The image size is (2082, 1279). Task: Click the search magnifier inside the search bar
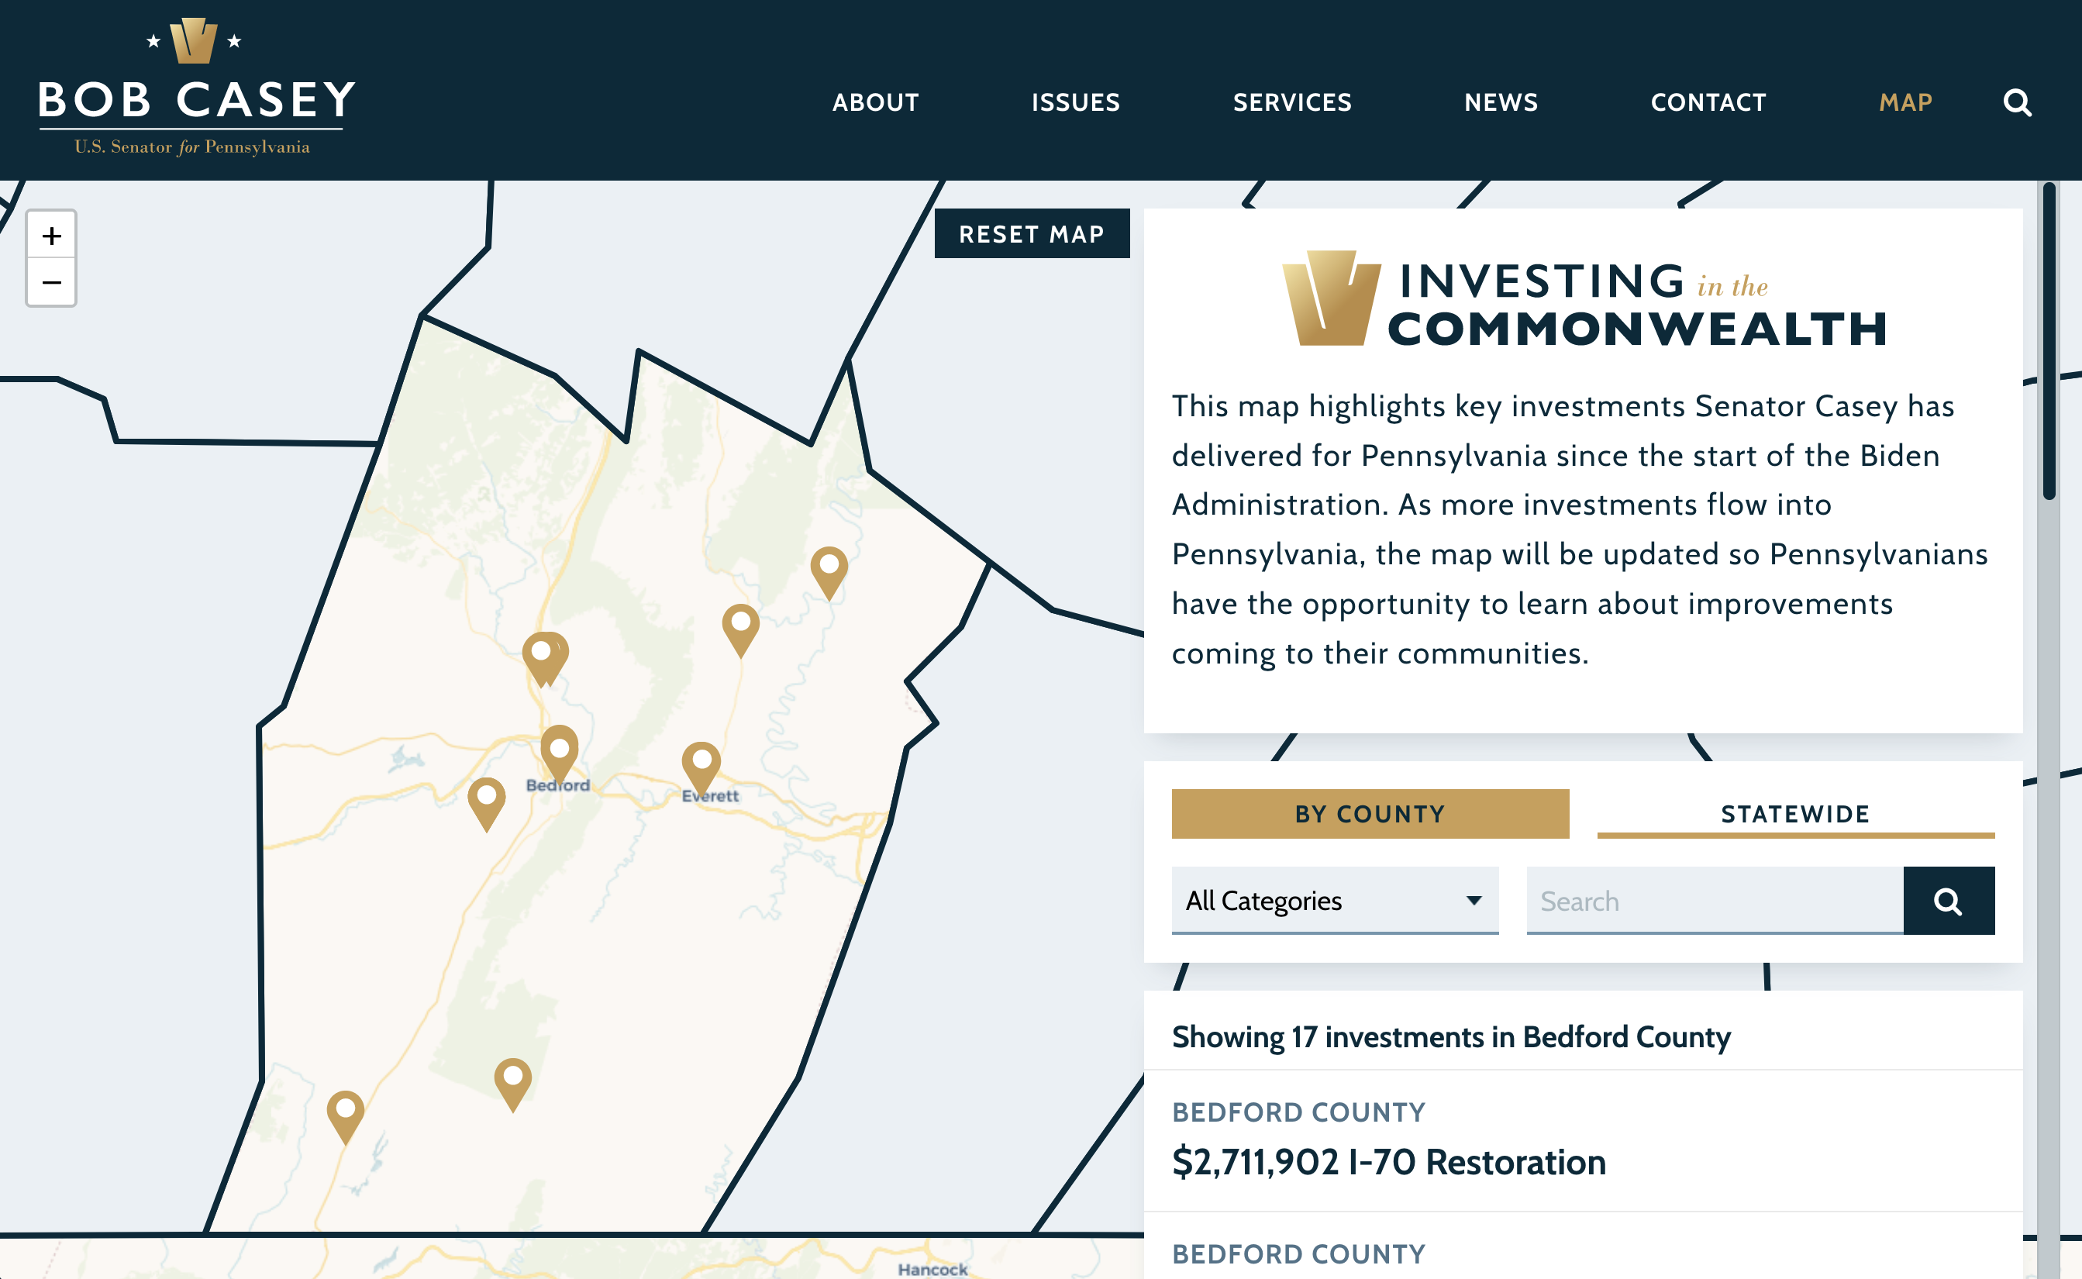pos(1949,901)
